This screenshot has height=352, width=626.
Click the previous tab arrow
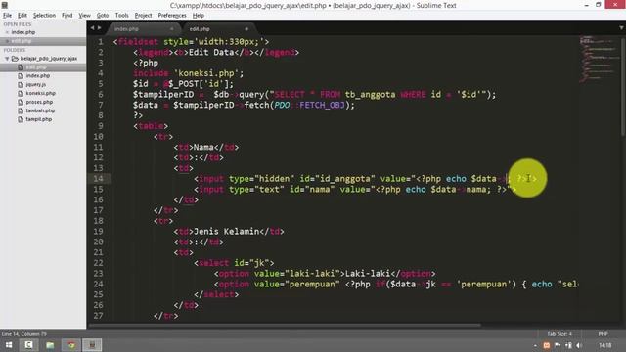(92, 28)
